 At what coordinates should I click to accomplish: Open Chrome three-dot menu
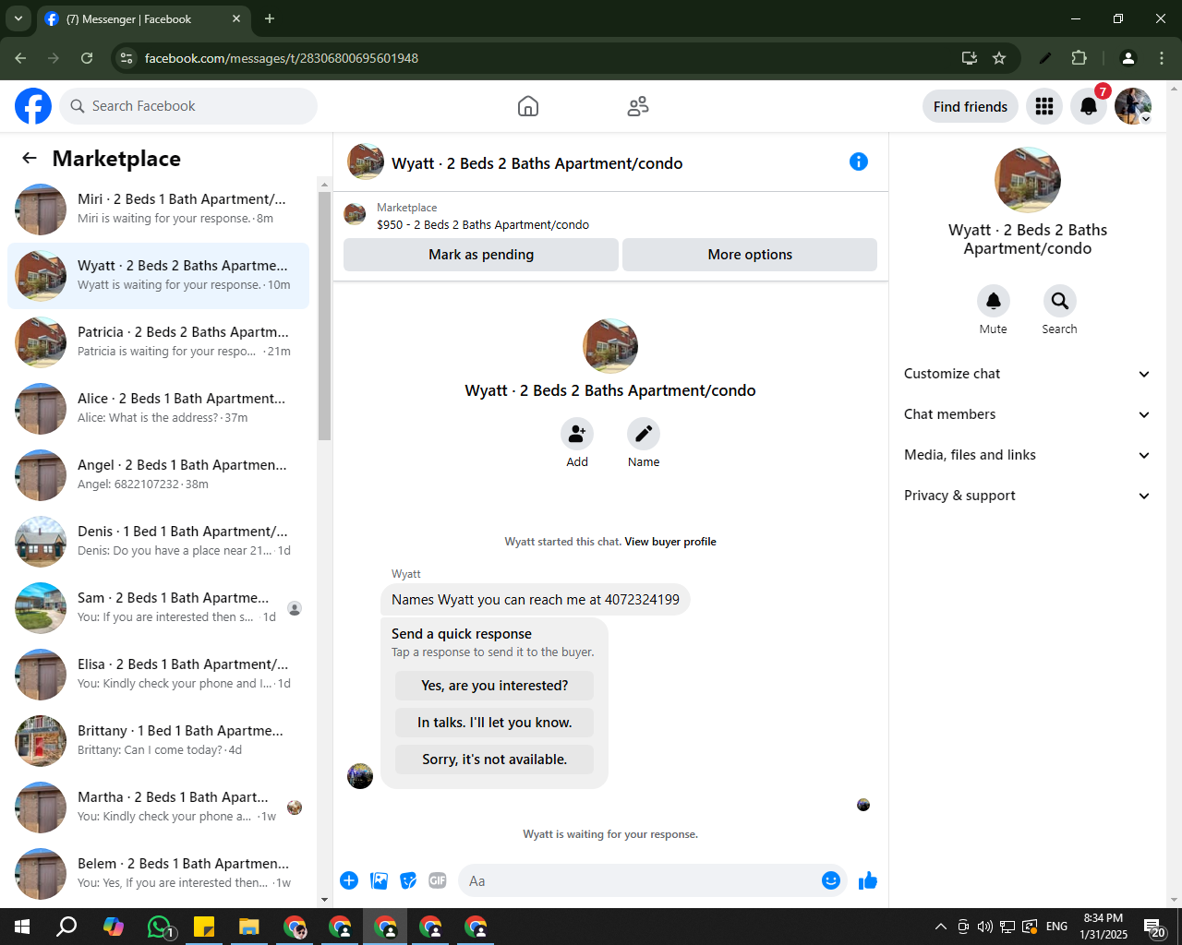point(1162,58)
